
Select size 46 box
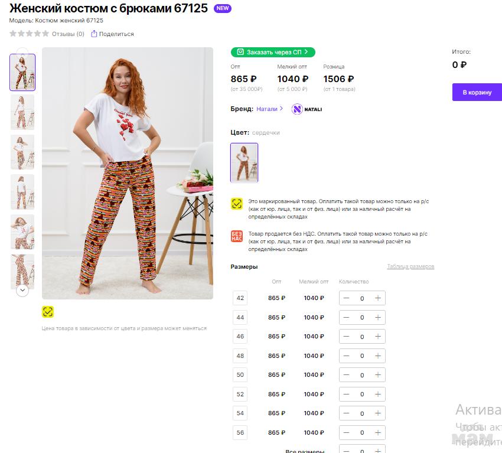pyautogui.click(x=240, y=337)
